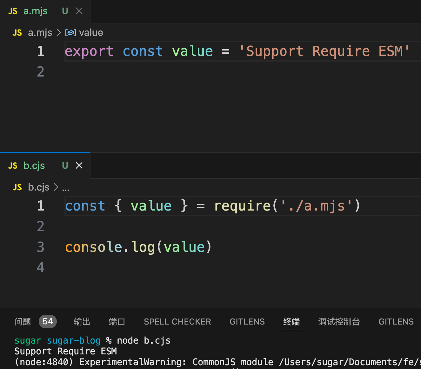Switch to the 问题 problems tab

tap(23, 322)
